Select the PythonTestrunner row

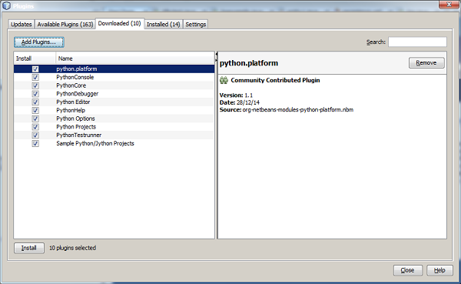pyautogui.click(x=114, y=135)
